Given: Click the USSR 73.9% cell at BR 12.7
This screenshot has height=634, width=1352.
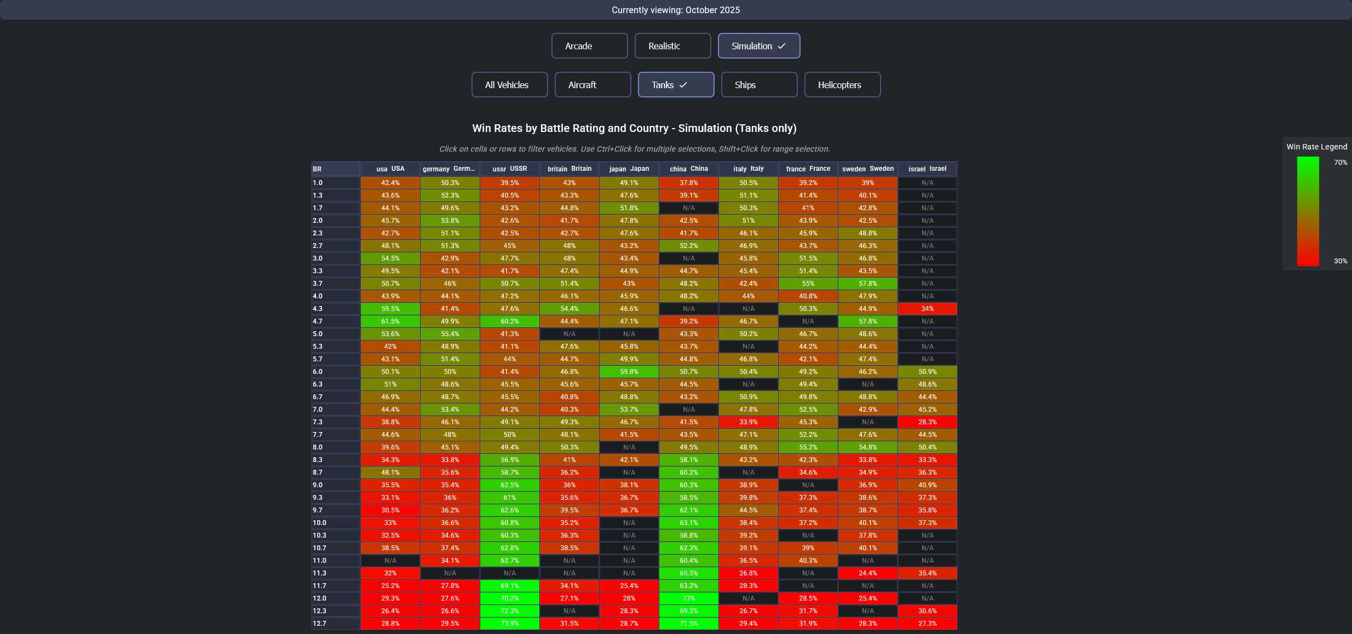Looking at the screenshot, I should pos(509,624).
